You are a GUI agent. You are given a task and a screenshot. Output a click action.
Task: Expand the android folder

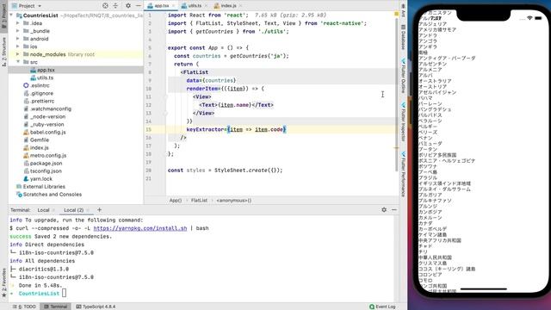(17, 39)
